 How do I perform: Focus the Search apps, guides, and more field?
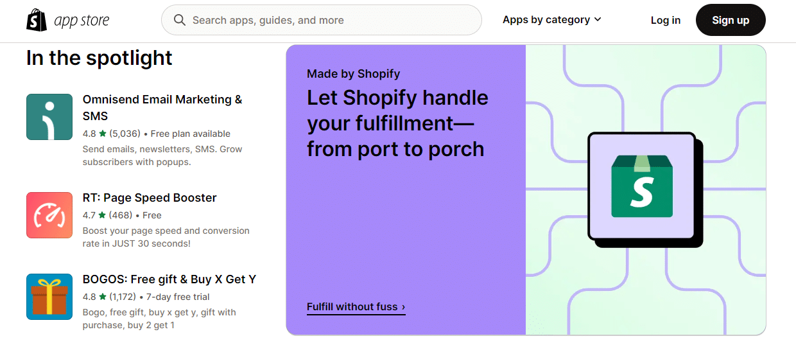click(x=322, y=20)
